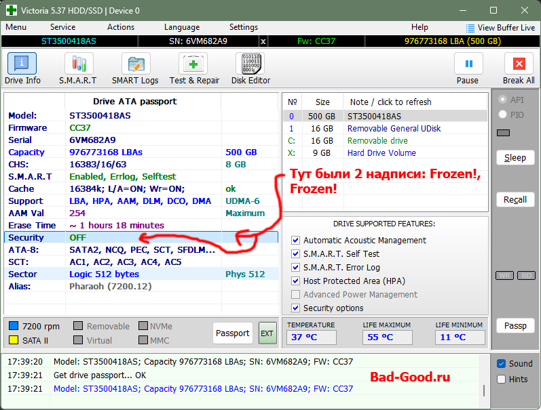Open View Buffer Live
Screen dimensions: 541x410
[x=500, y=28]
